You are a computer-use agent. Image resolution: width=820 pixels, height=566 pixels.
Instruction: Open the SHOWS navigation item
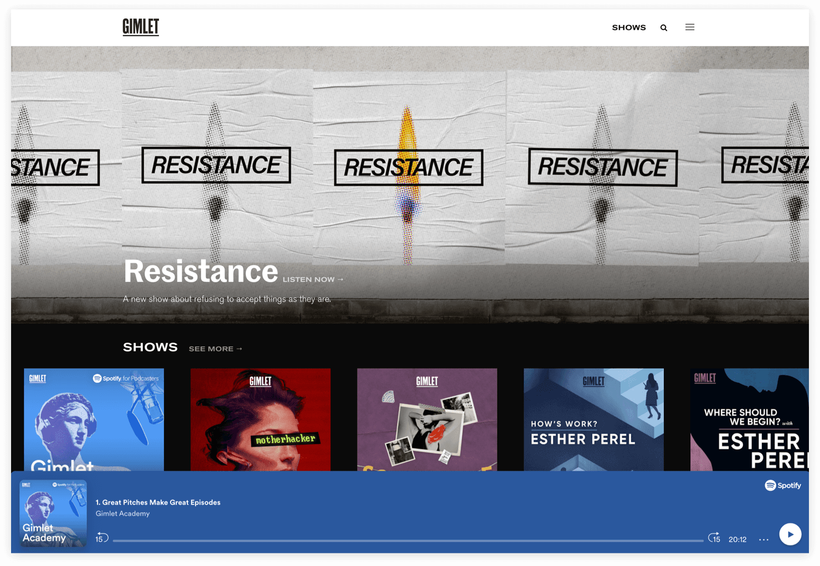click(629, 28)
